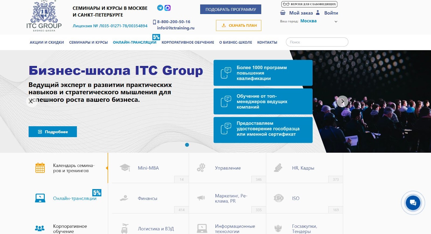Change the selected city Москва
The width and height of the screenshot is (431, 234).
click(308, 21)
